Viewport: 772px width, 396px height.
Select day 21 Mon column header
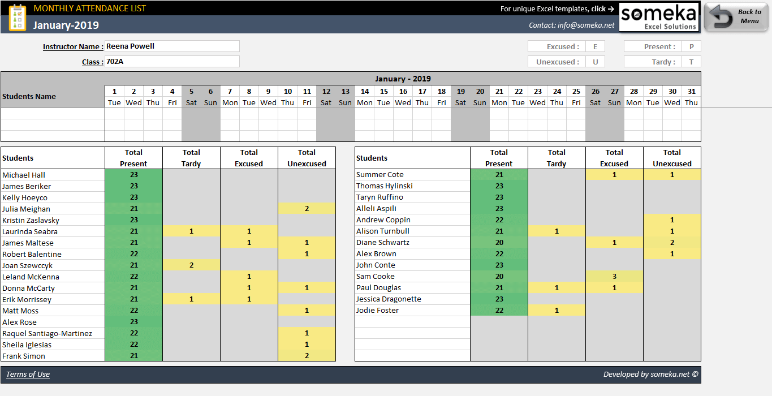[x=499, y=97]
